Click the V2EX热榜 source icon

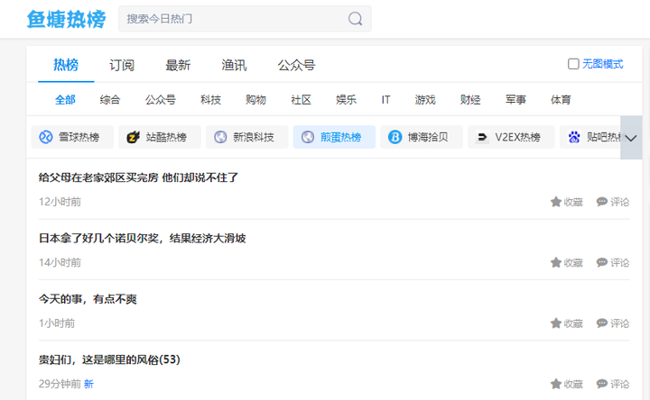(x=482, y=138)
